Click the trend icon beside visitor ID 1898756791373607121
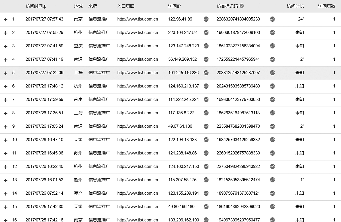The height and width of the screenshot is (222, 341). (272, 193)
